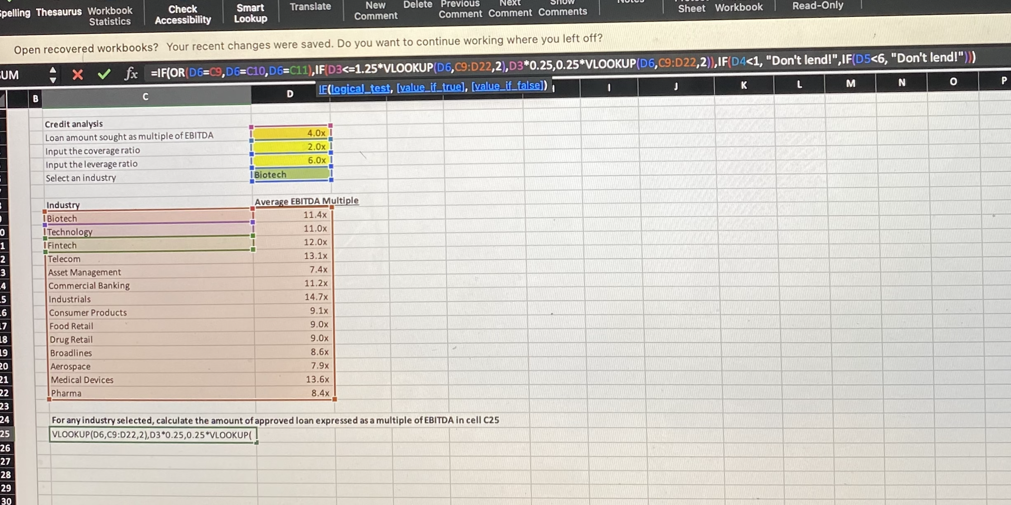Open the Translate tool
Image resolution: width=1011 pixels, height=505 pixels.
tap(310, 6)
